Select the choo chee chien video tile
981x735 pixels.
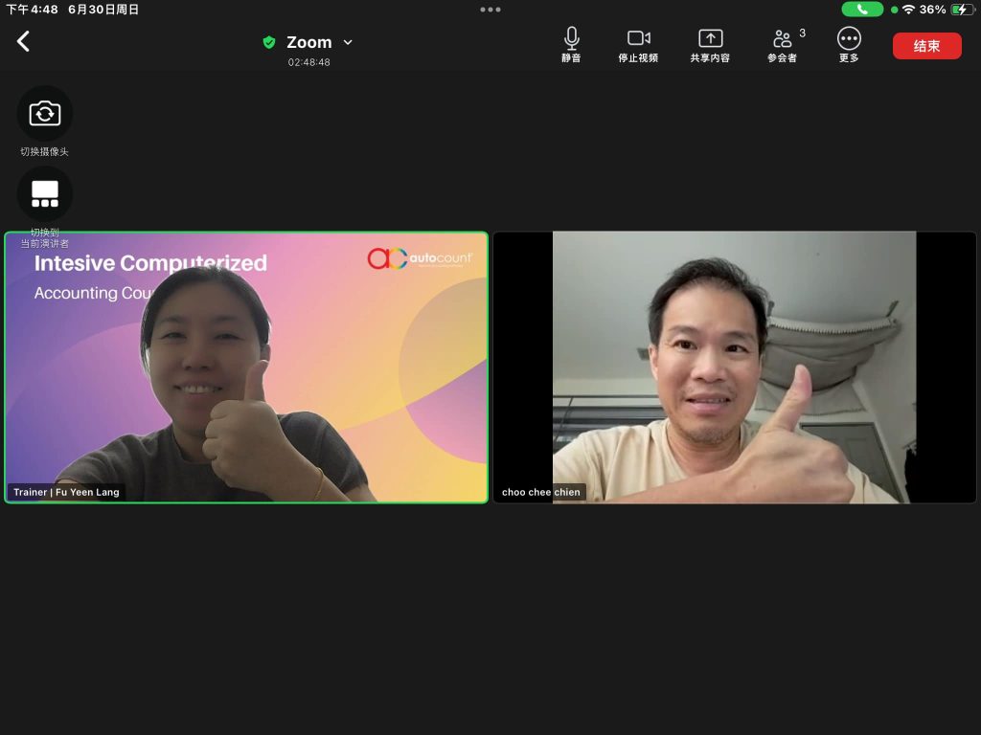pyautogui.click(x=735, y=367)
